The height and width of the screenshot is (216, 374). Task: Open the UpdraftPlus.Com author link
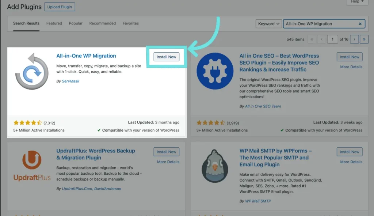coord(77,189)
